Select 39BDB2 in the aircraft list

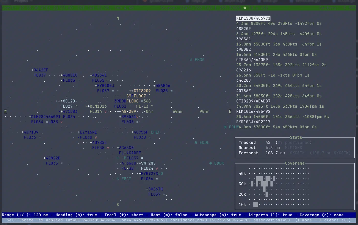(243, 49)
